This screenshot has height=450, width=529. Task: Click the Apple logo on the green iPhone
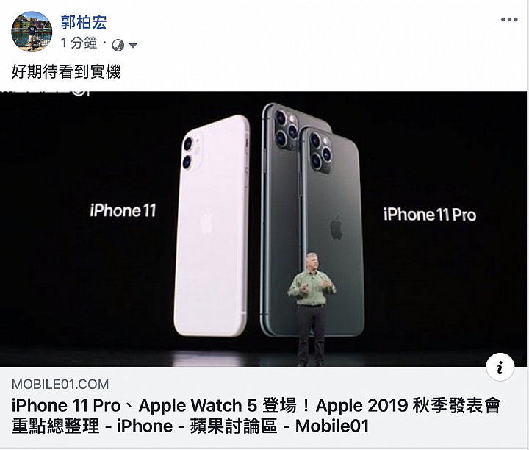point(337,228)
